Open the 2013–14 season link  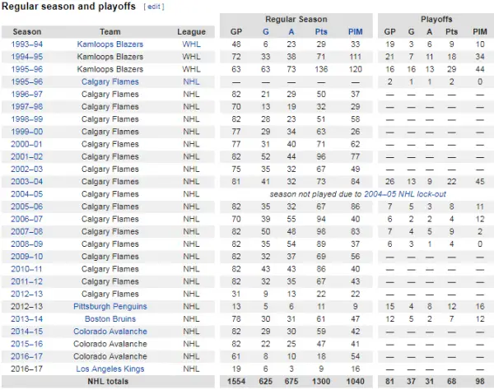27,319
